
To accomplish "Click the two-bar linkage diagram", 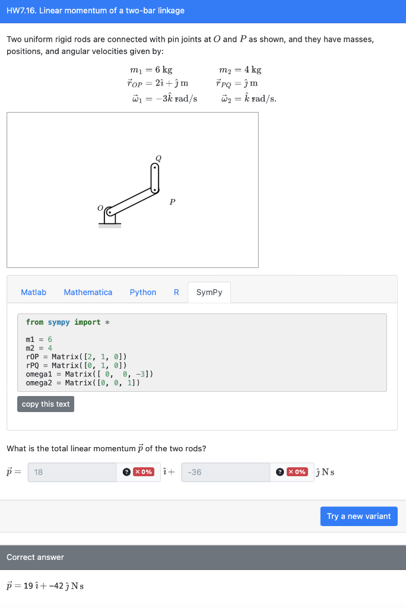I will point(132,190).
